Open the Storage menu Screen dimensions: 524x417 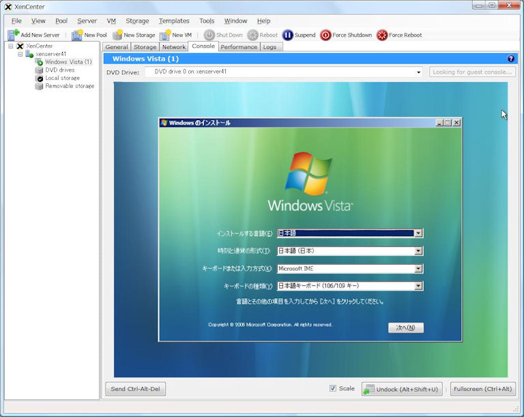(x=137, y=20)
